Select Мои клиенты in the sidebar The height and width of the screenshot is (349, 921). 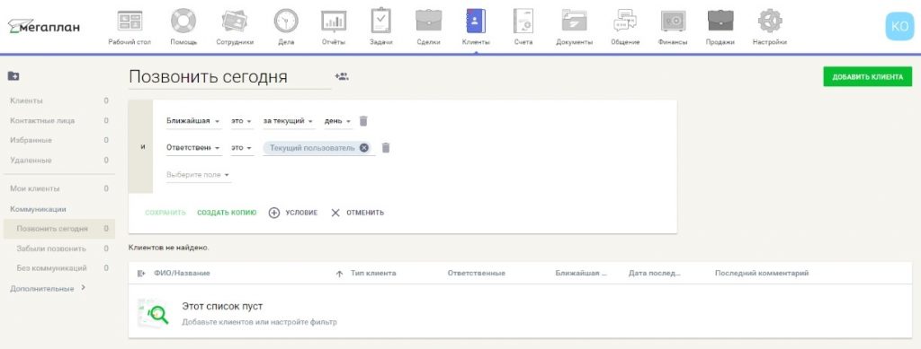point(58,188)
